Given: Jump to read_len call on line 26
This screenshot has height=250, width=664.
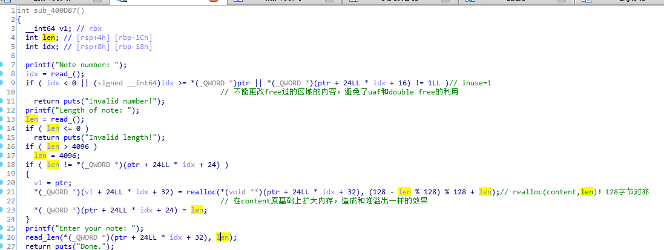Looking at the screenshot, I should [42, 237].
